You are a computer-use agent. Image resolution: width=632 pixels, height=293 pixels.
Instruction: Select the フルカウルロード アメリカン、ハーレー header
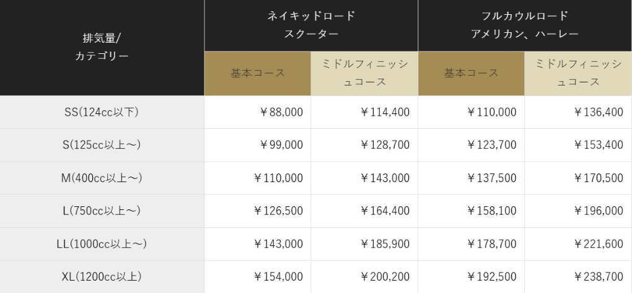click(x=524, y=25)
